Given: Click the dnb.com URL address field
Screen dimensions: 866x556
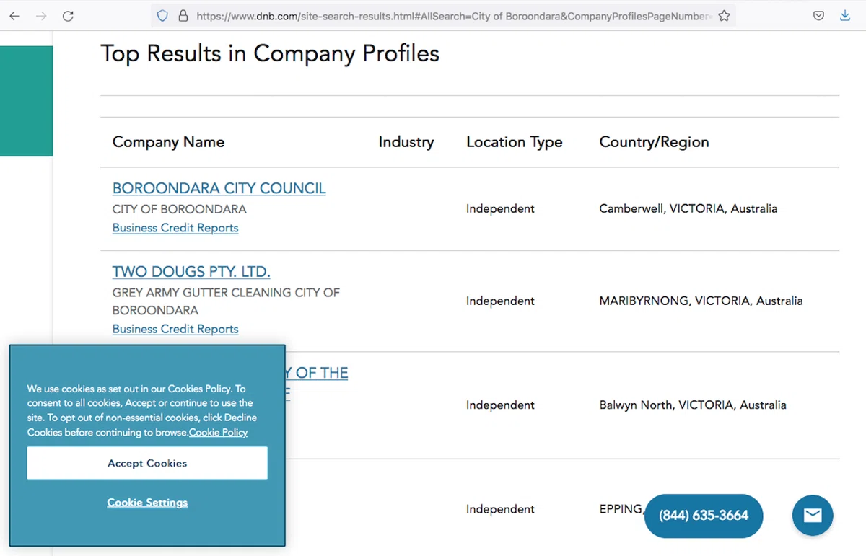Looking at the screenshot, I should [454, 16].
